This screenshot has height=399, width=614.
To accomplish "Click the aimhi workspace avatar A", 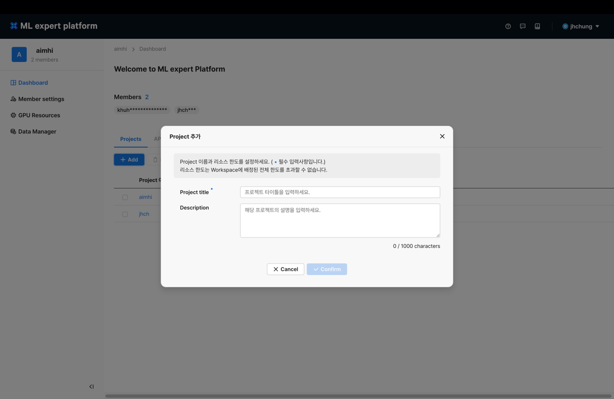I will click(19, 55).
